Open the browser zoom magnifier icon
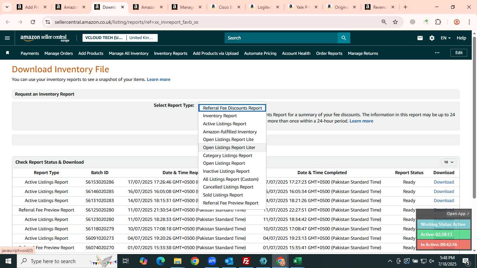477x268 pixels. pyautogui.click(x=384, y=22)
